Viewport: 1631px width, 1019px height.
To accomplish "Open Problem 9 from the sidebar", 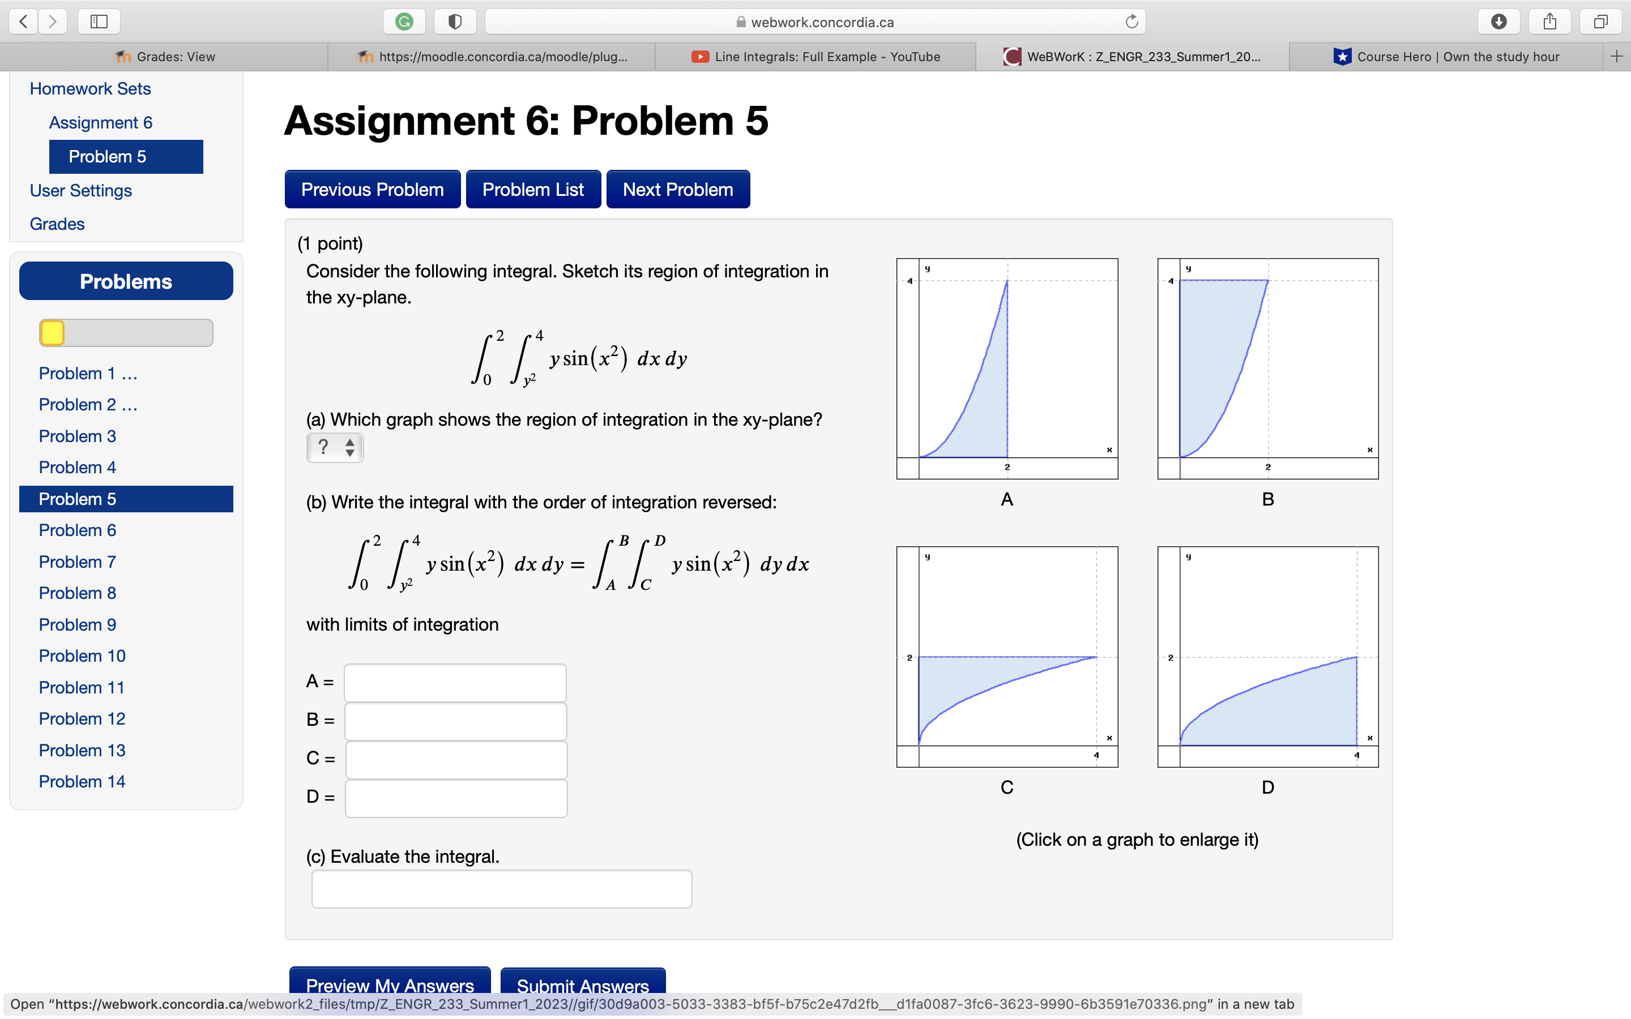I will point(78,624).
